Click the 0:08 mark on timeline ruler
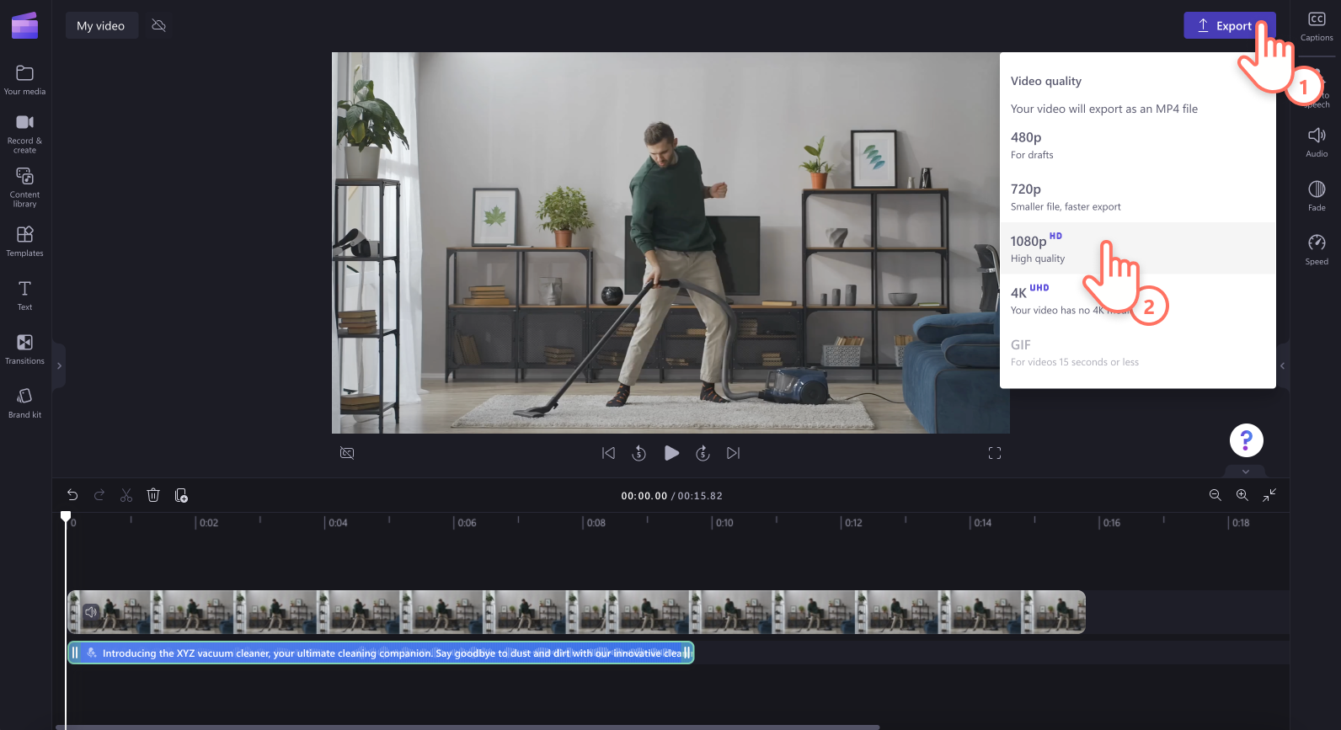The width and height of the screenshot is (1341, 730). coord(596,523)
